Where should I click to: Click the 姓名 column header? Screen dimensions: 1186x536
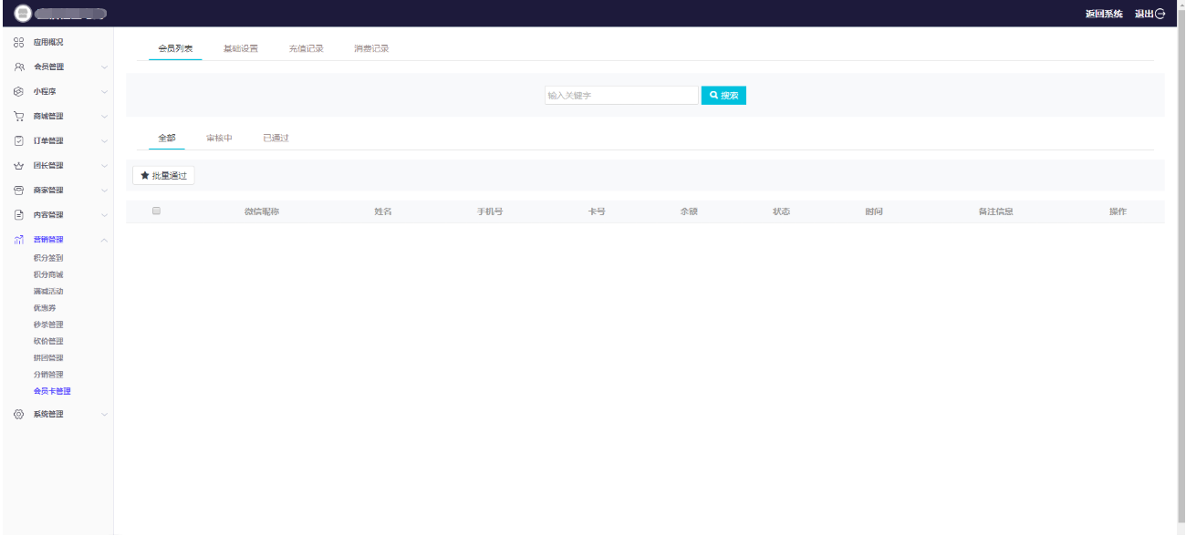coord(383,211)
